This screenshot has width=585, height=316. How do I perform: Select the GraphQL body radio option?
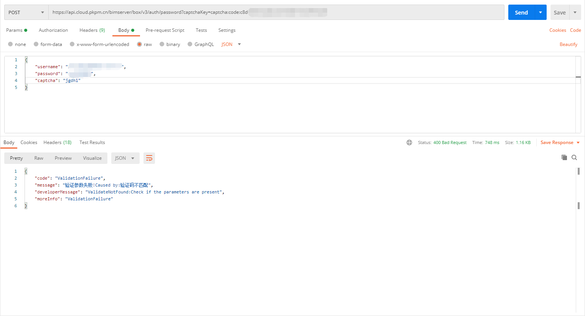click(x=190, y=44)
